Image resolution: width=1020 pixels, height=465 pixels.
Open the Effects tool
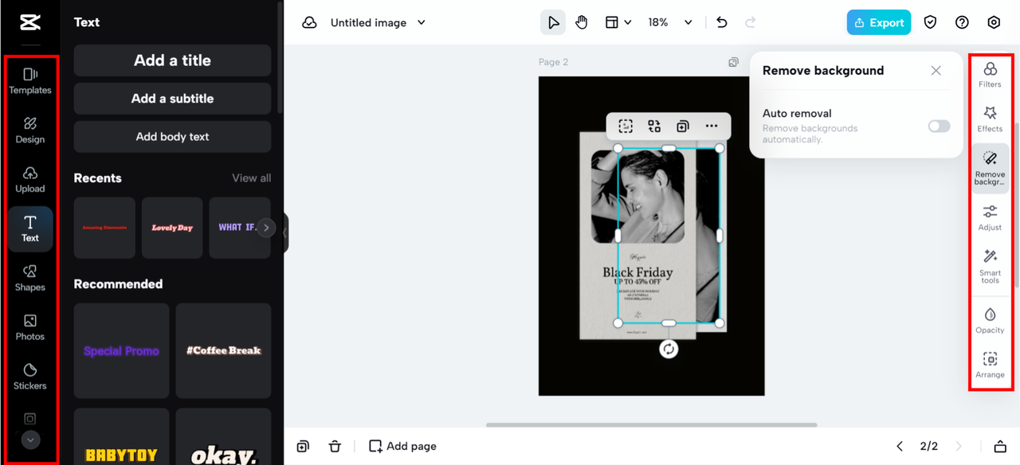point(990,119)
